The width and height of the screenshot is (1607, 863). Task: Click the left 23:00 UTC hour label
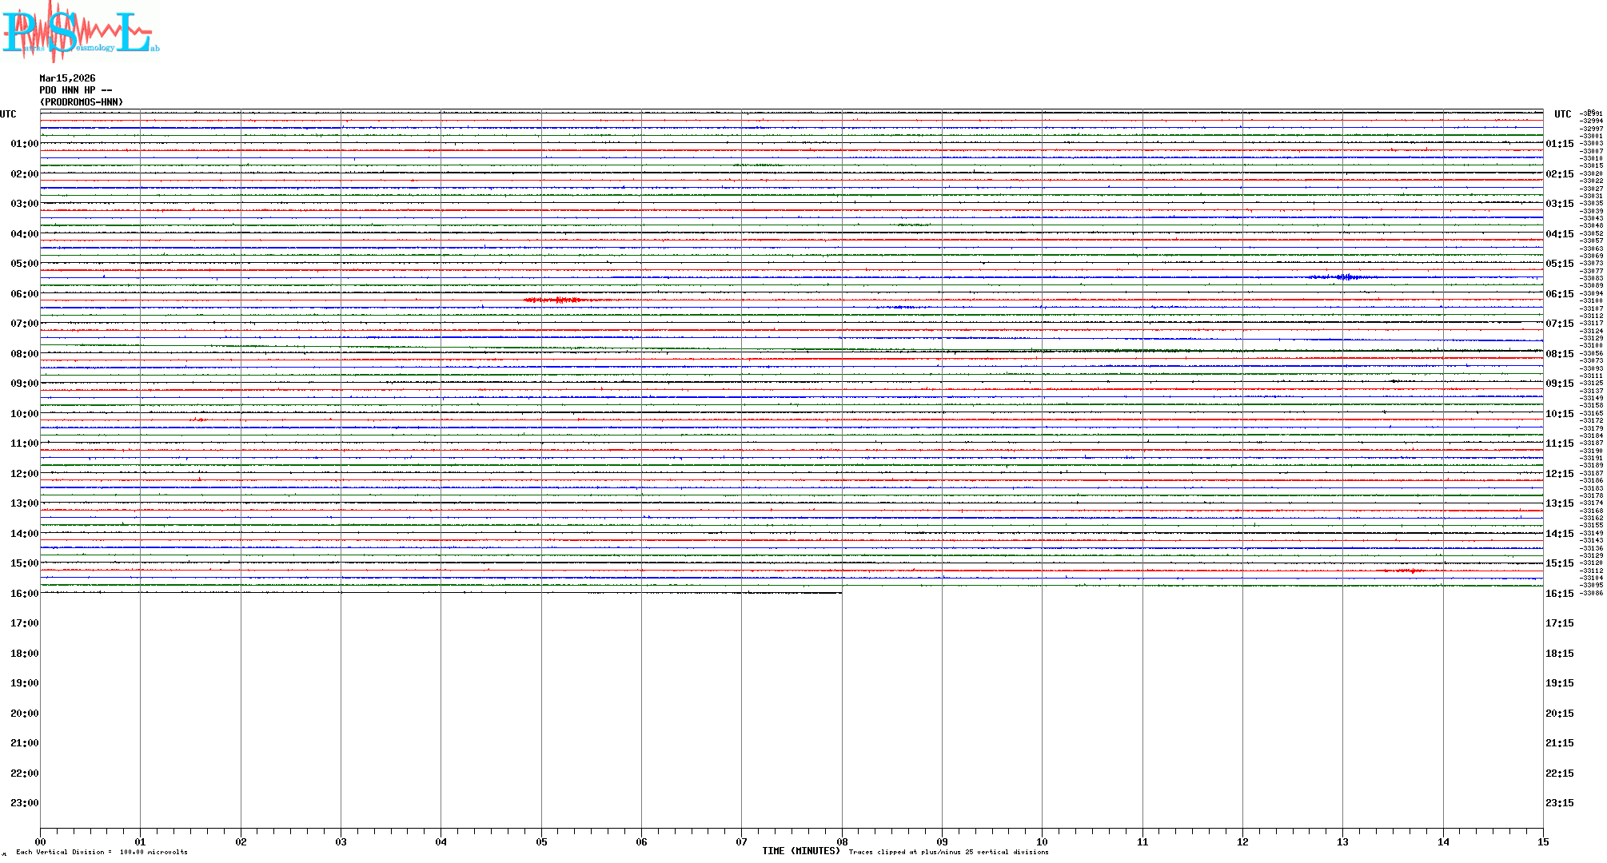click(24, 803)
